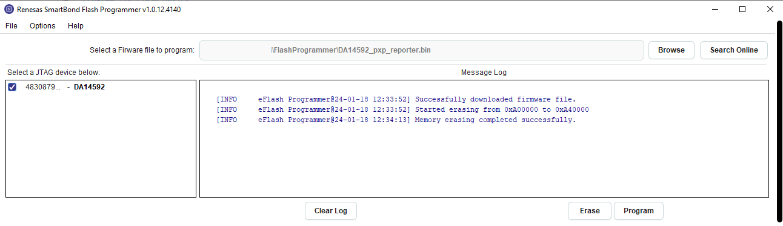
Task: Click the firmware file path field
Action: 422,50
